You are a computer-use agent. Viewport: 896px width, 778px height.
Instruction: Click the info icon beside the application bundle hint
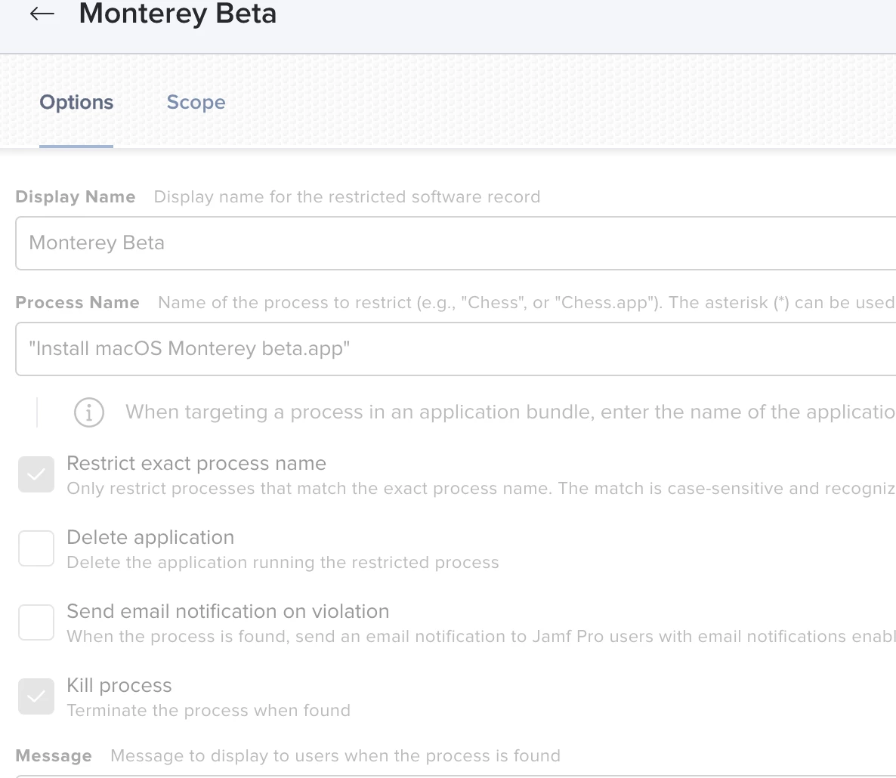pyautogui.click(x=89, y=412)
